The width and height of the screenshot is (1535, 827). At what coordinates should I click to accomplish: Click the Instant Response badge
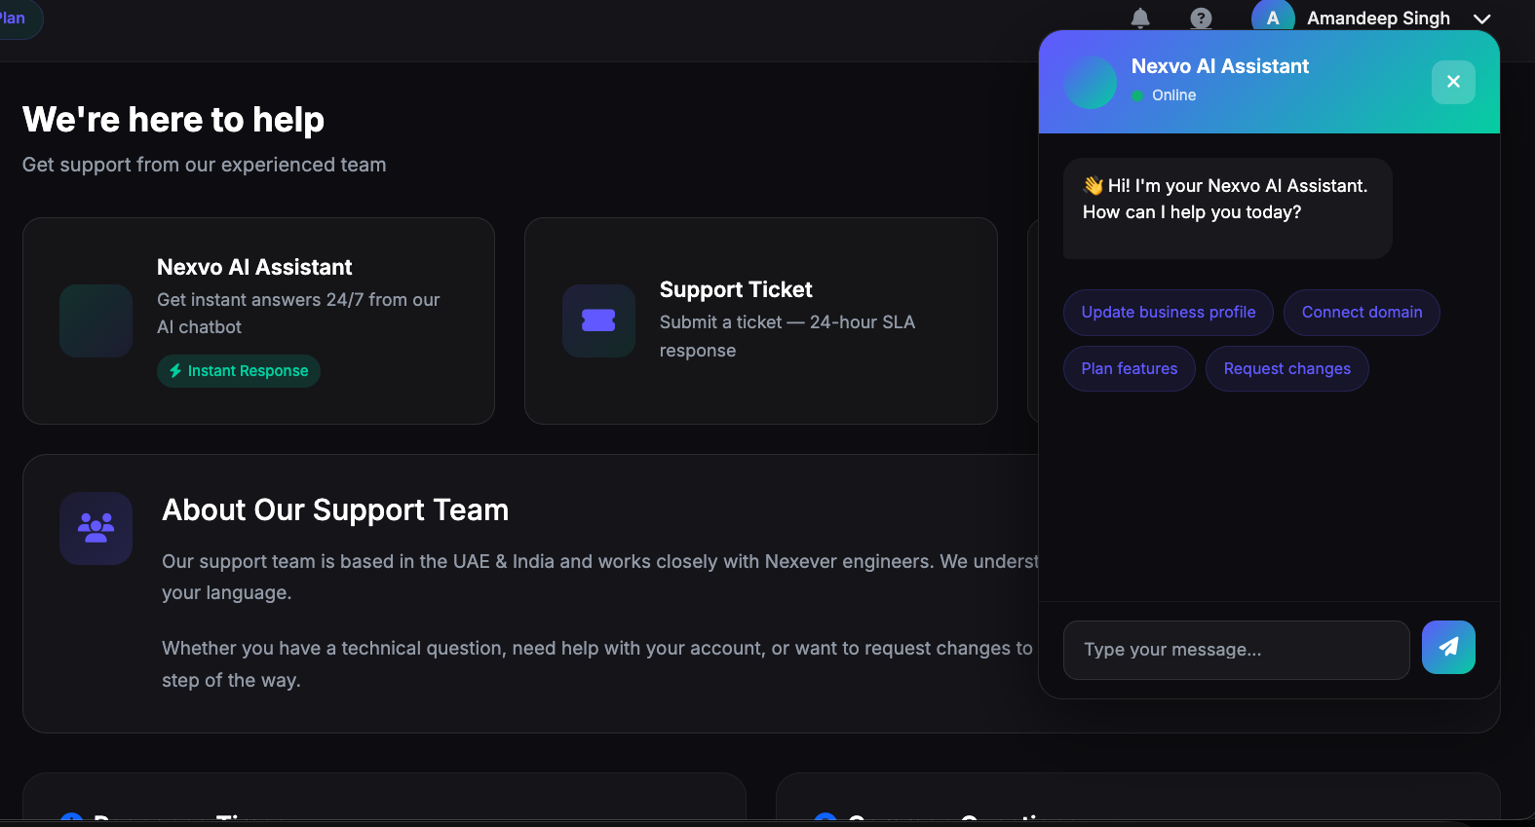[x=239, y=371]
